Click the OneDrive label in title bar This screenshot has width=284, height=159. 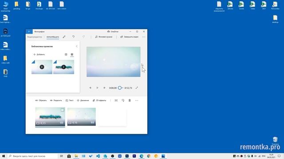(113, 31)
